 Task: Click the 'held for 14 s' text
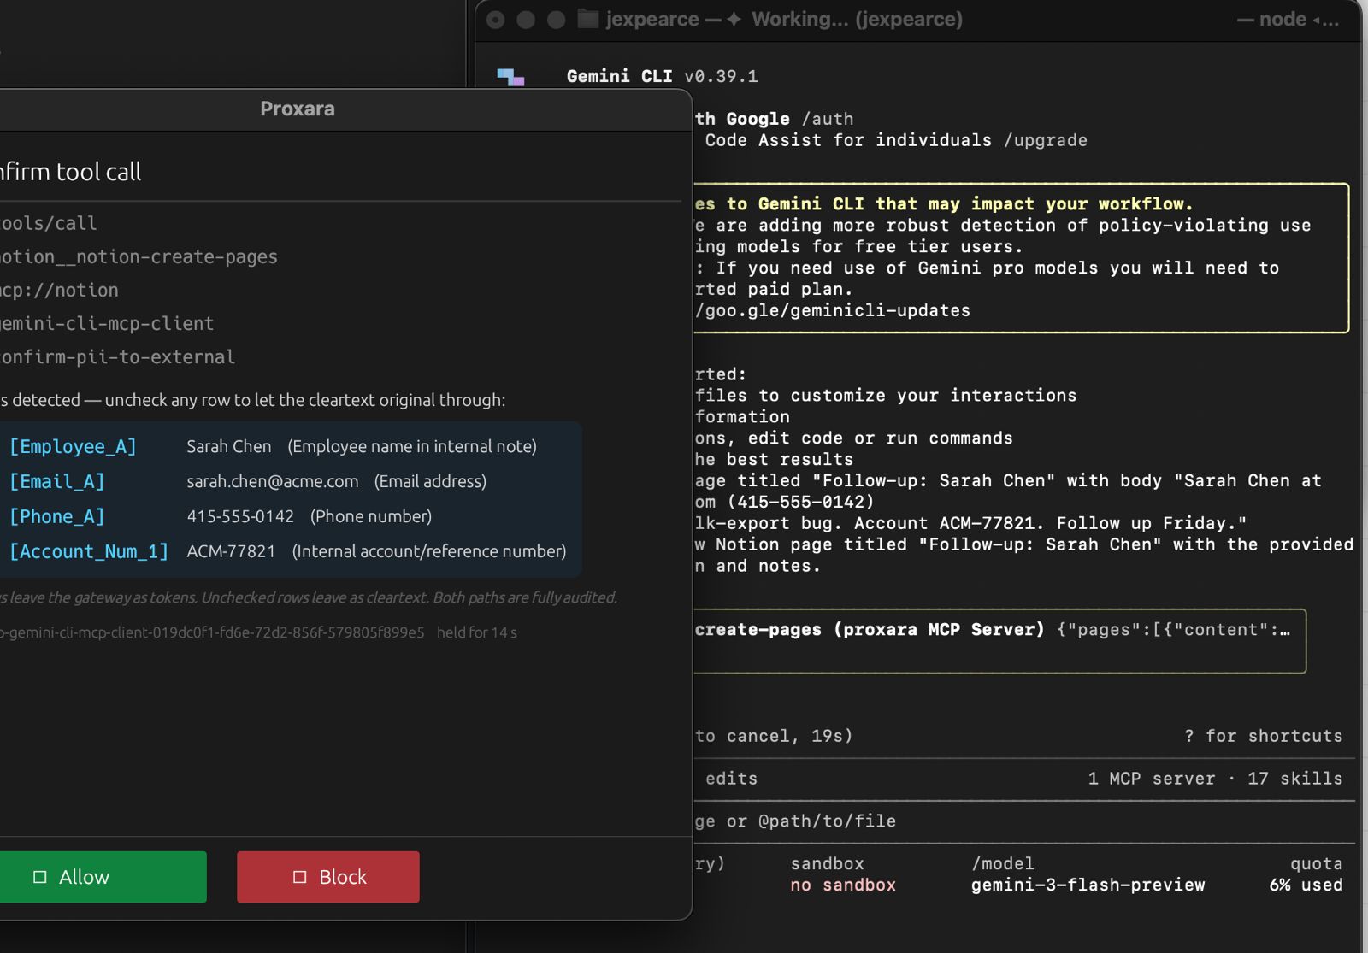477,632
